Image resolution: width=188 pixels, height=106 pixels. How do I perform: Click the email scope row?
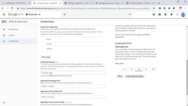click(x=73, y=39)
